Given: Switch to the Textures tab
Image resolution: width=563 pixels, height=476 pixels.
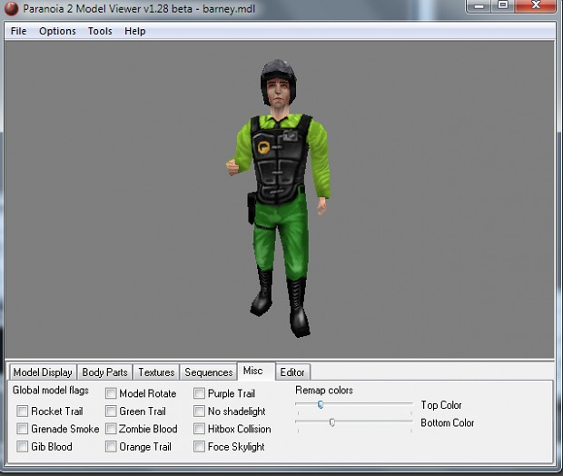Looking at the screenshot, I should 156,372.
